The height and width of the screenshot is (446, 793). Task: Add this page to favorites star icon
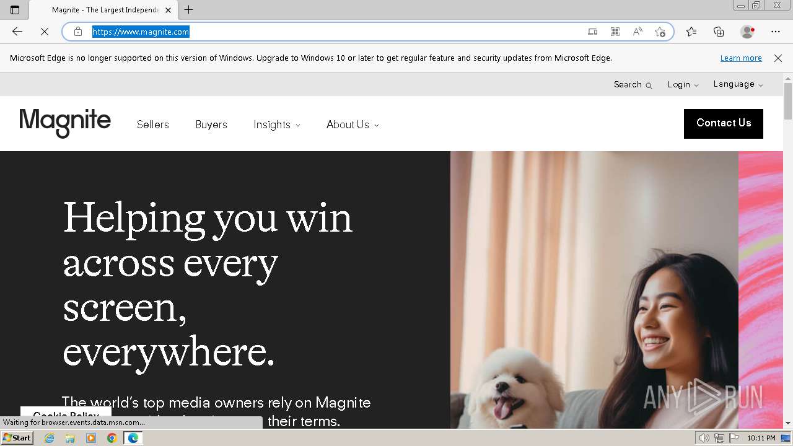(660, 32)
